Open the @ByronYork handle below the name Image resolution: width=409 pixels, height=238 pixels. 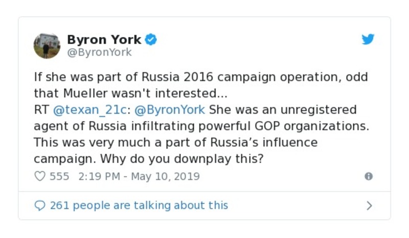point(99,52)
